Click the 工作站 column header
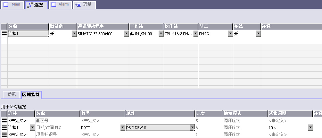322x138 pixels. 146,27
